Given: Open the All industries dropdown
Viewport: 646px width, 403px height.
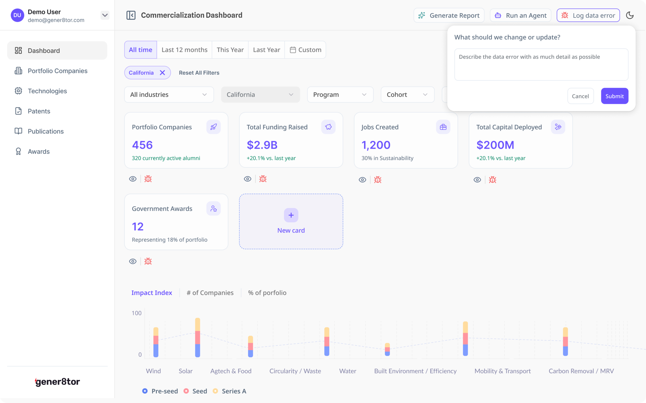Looking at the screenshot, I should click(169, 95).
